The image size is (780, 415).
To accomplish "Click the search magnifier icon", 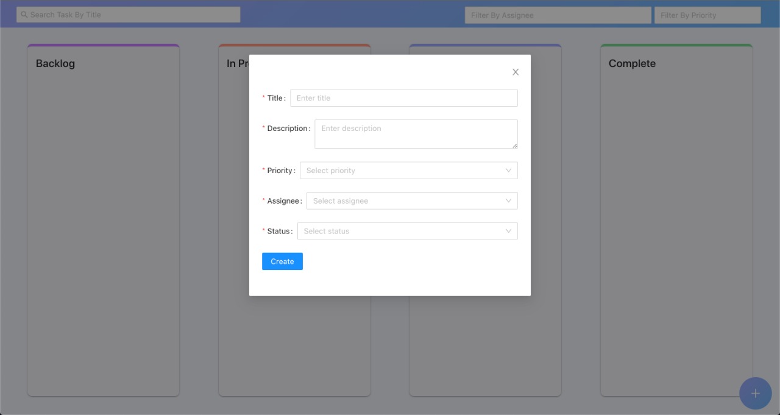I will [x=24, y=14].
